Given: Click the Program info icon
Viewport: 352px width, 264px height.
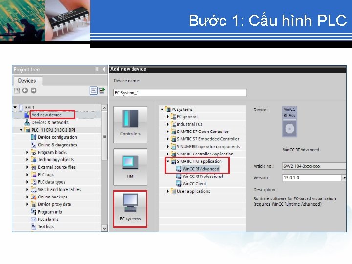Looking at the screenshot, I should point(33,212).
